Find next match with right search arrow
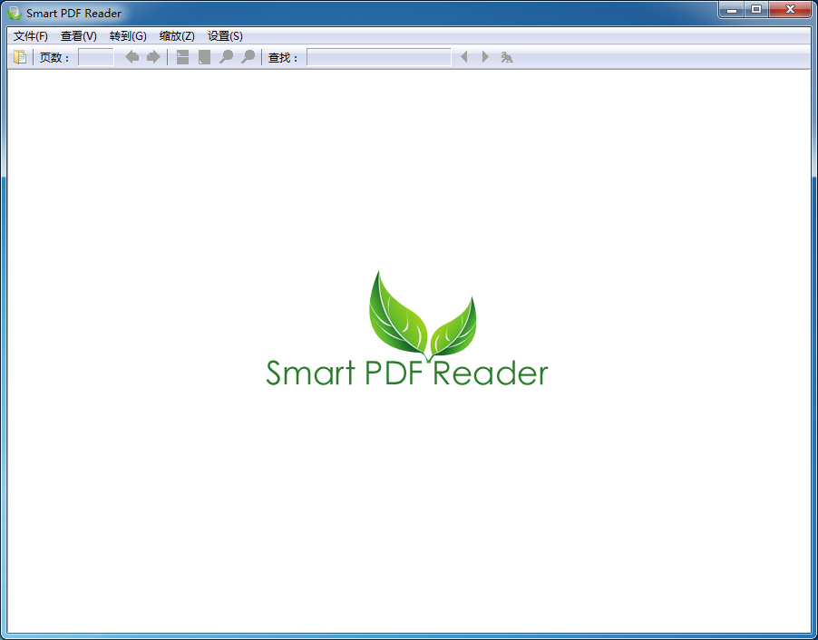 484,56
